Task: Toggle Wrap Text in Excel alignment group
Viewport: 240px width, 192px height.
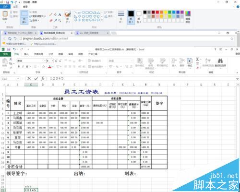Action: (x=95, y=61)
